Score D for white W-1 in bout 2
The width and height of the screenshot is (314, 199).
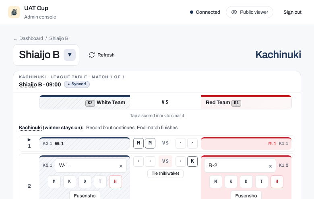[x=85, y=182]
